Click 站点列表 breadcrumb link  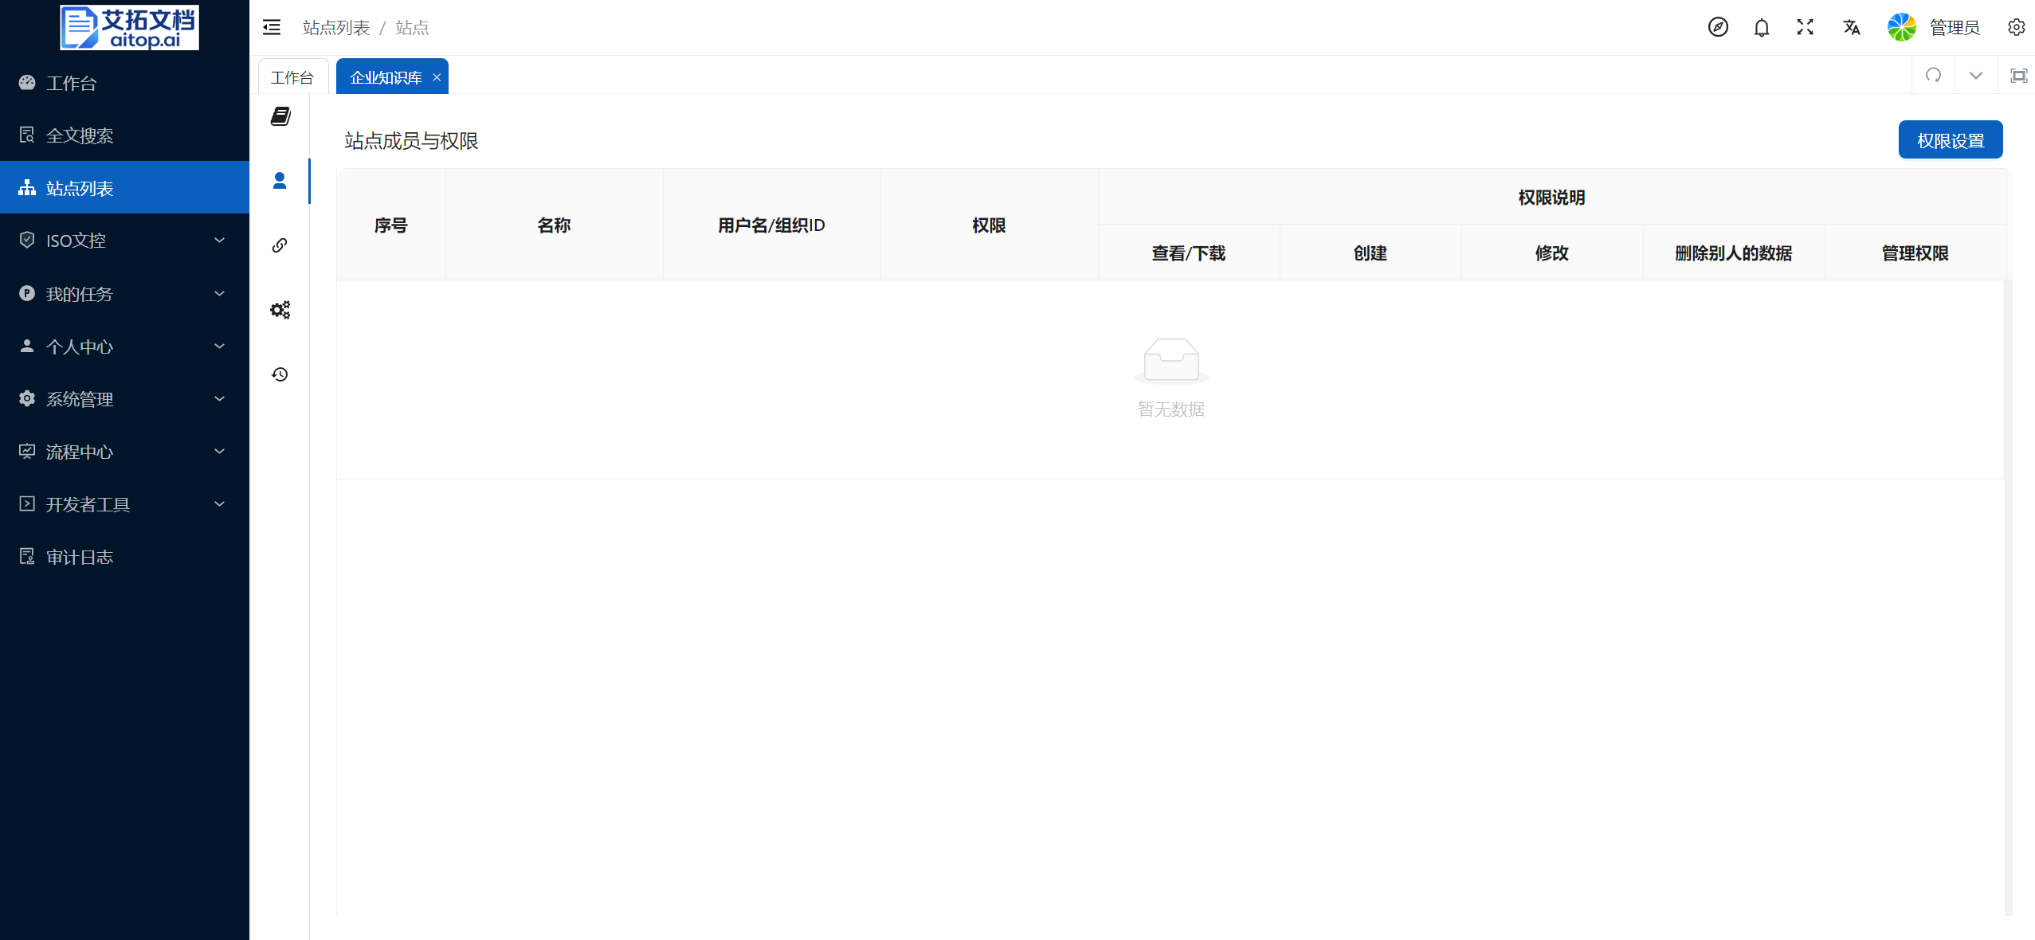336,28
